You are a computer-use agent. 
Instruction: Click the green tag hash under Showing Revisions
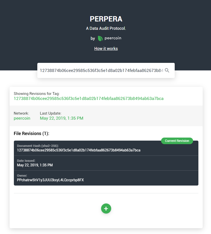point(88,98)
